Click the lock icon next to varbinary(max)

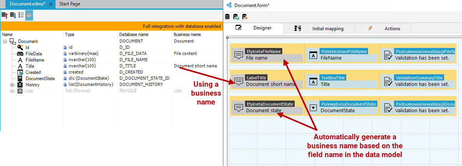tap(66, 54)
